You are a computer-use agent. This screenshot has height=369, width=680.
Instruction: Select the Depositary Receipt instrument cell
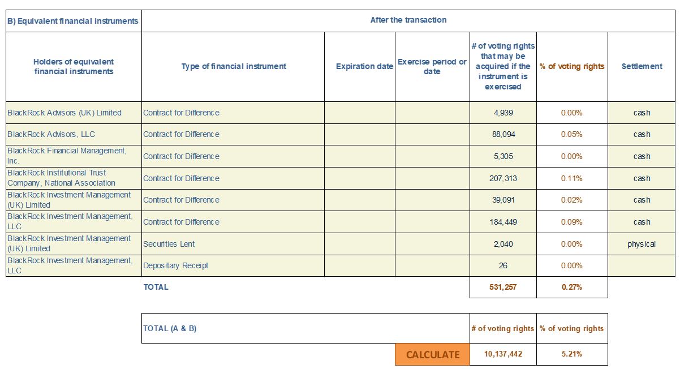click(x=233, y=265)
